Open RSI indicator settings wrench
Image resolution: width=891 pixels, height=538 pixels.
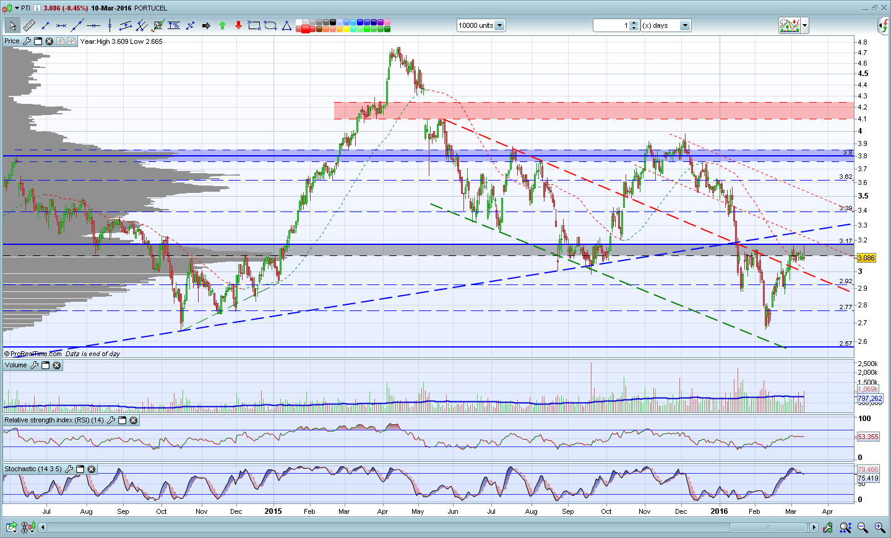point(111,420)
